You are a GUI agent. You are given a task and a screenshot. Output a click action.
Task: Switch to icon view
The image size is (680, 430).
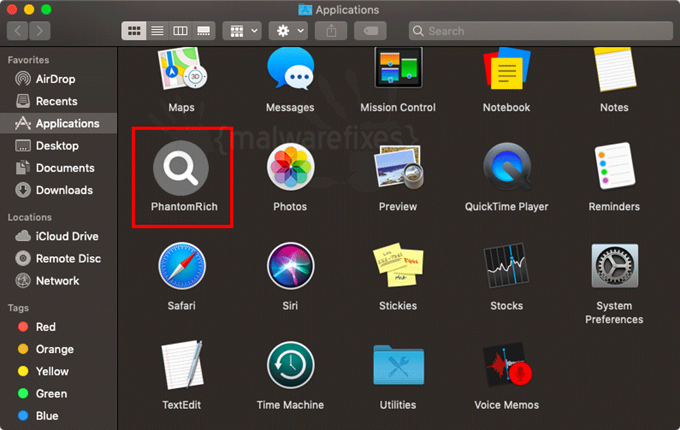coord(134,31)
